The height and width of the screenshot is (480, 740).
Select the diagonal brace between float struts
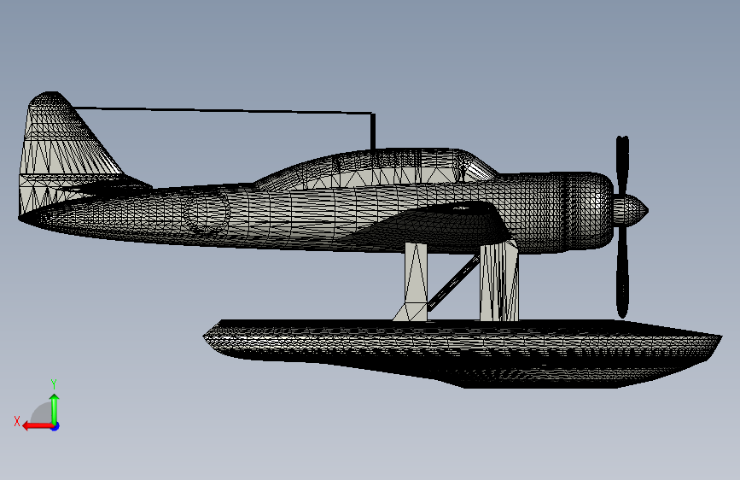tap(453, 284)
